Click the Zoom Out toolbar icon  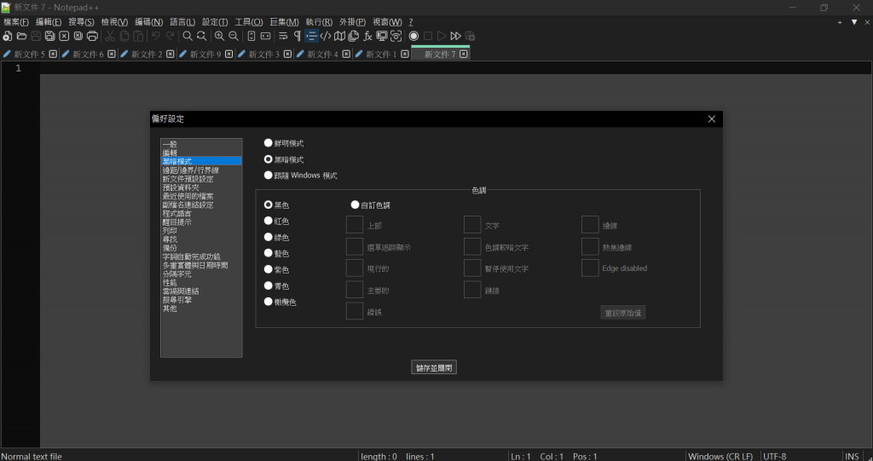pos(234,36)
